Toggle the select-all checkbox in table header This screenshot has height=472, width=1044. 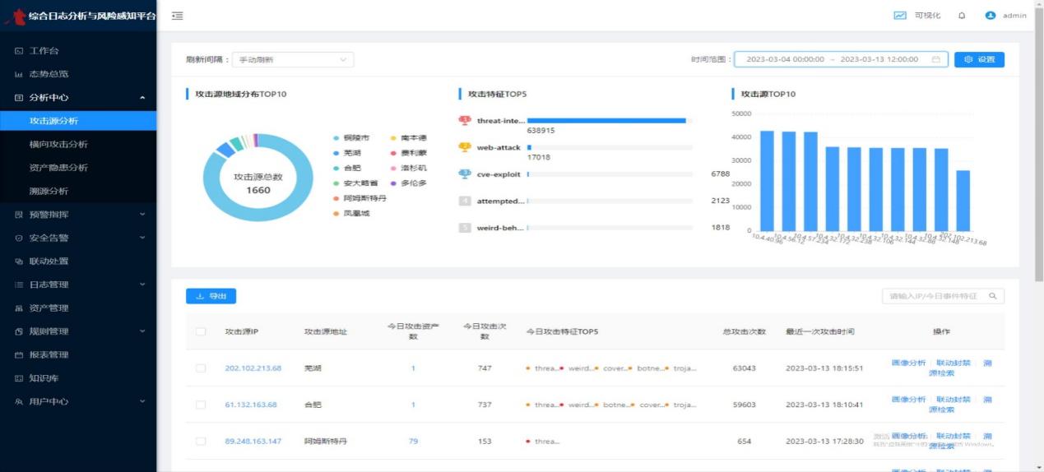201,331
